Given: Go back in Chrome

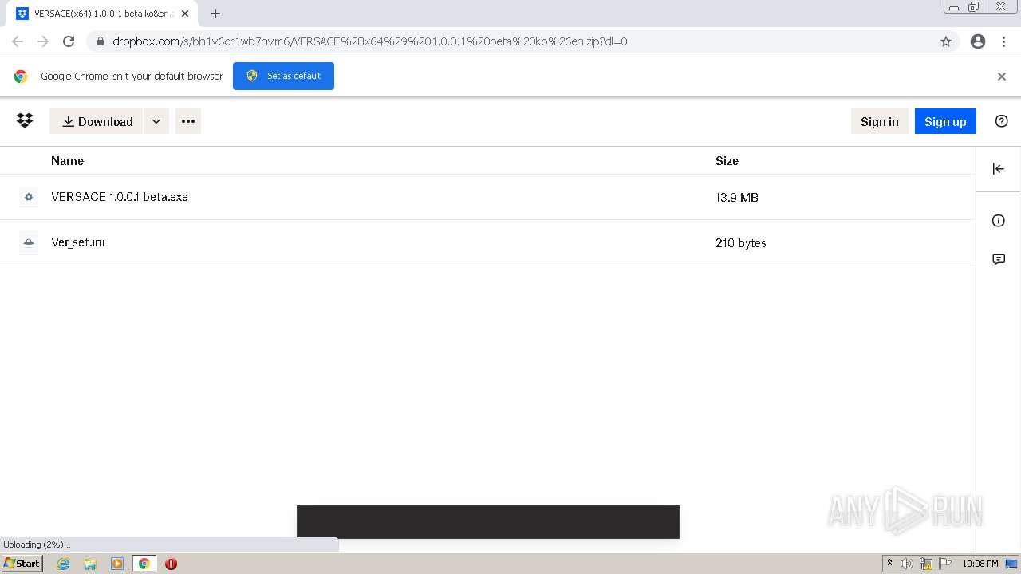Looking at the screenshot, I should 18,41.
